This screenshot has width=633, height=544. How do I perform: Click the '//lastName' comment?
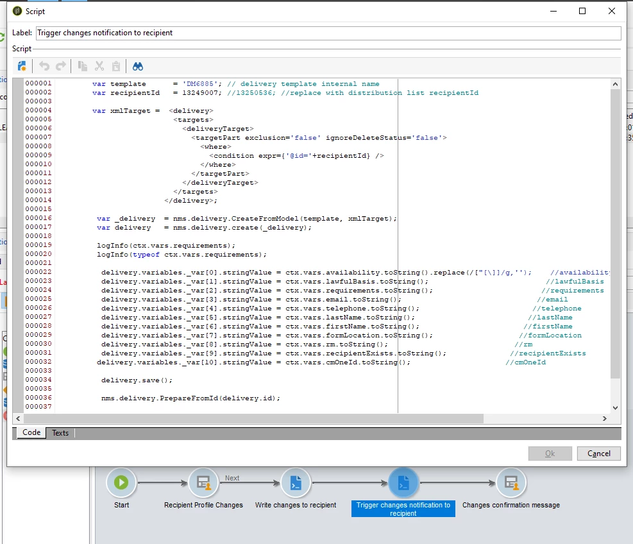550,318
